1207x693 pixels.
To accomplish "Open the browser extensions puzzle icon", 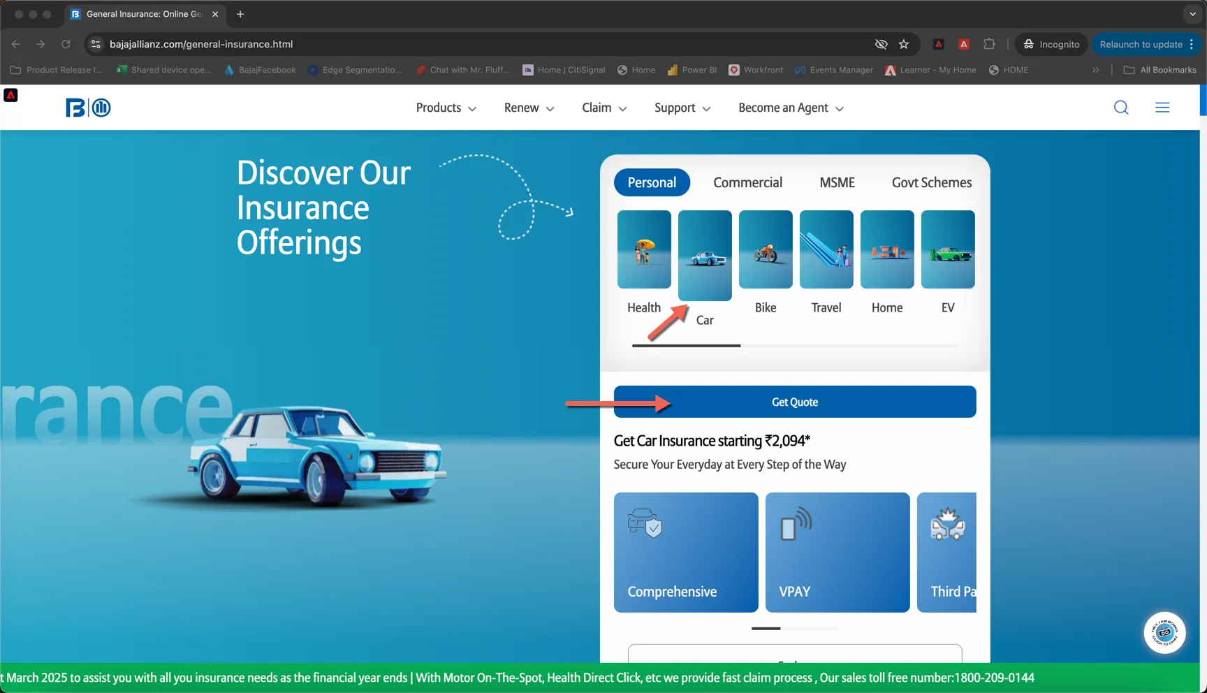I will [989, 44].
